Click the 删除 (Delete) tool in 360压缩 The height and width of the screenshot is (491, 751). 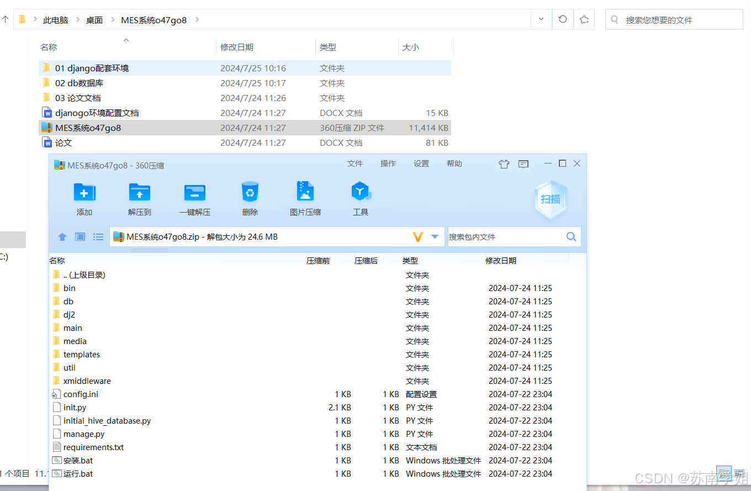(x=250, y=198)
